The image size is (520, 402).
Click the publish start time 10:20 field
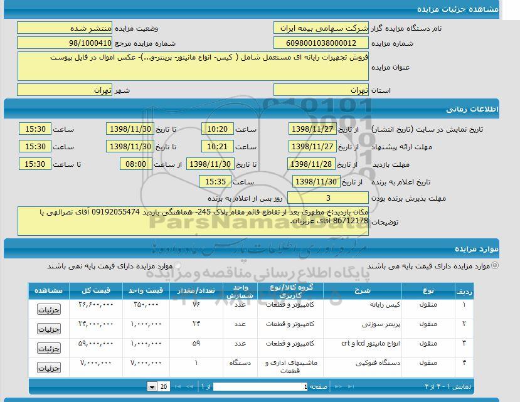[x=218, y=129]
